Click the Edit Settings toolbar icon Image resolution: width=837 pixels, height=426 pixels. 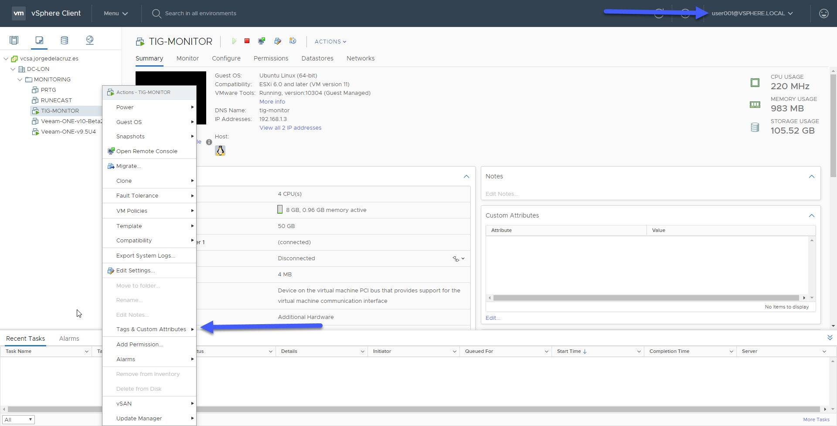278,41
